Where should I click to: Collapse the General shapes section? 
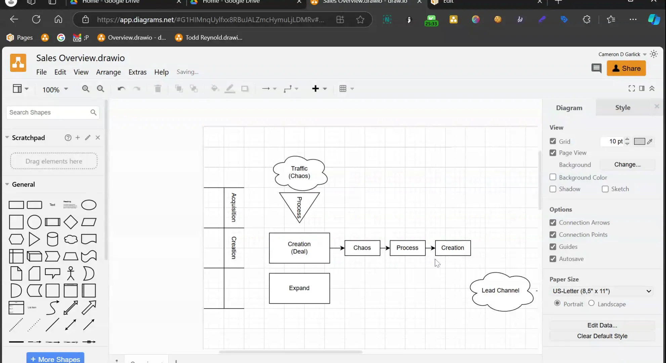click(7, 184)
